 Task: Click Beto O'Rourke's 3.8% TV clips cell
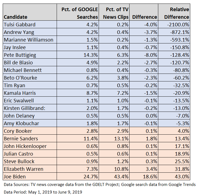click(114, 78)
